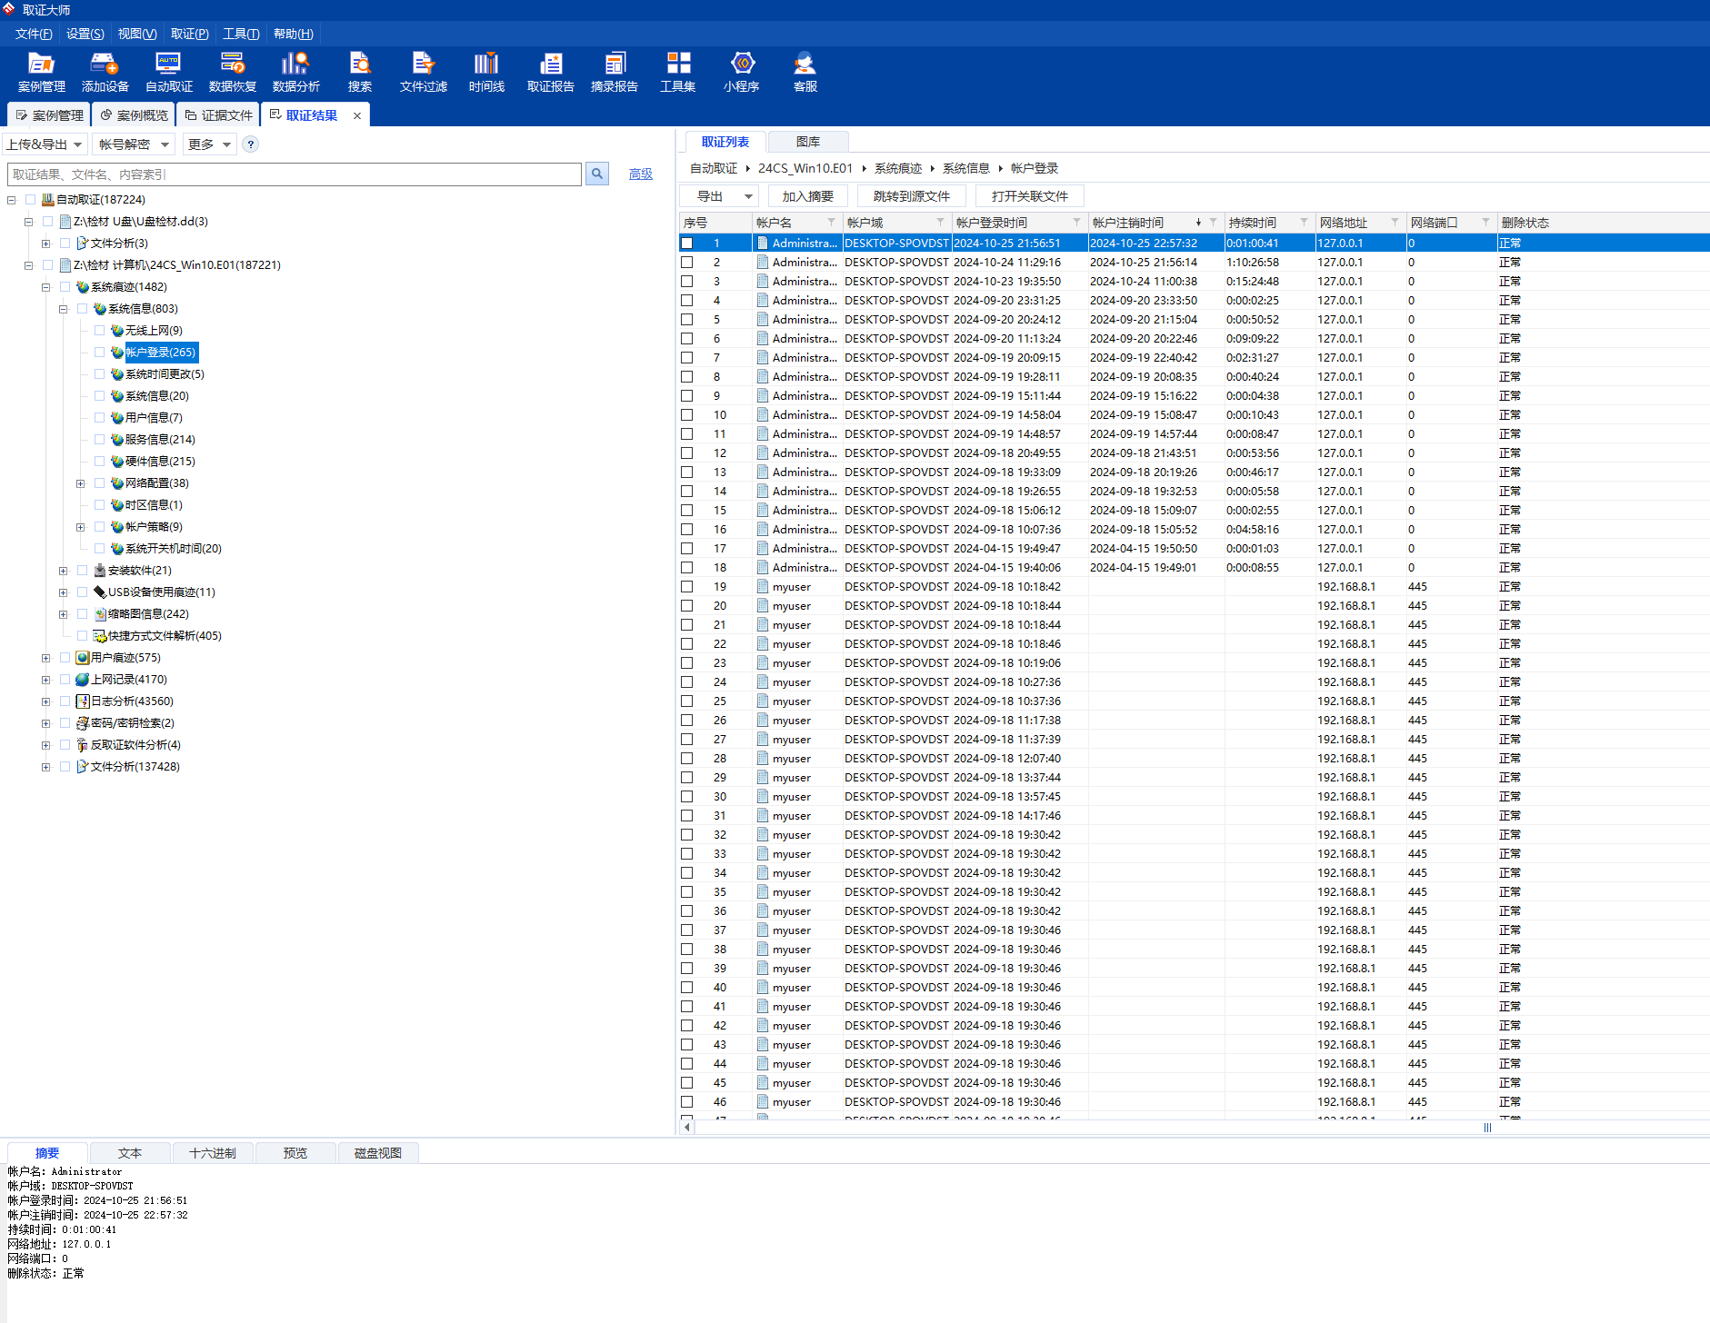Expand the 帐户策略(9) node
Image resolution: width=1710 pixels, height=1323 pixels.
click(81, 528)
